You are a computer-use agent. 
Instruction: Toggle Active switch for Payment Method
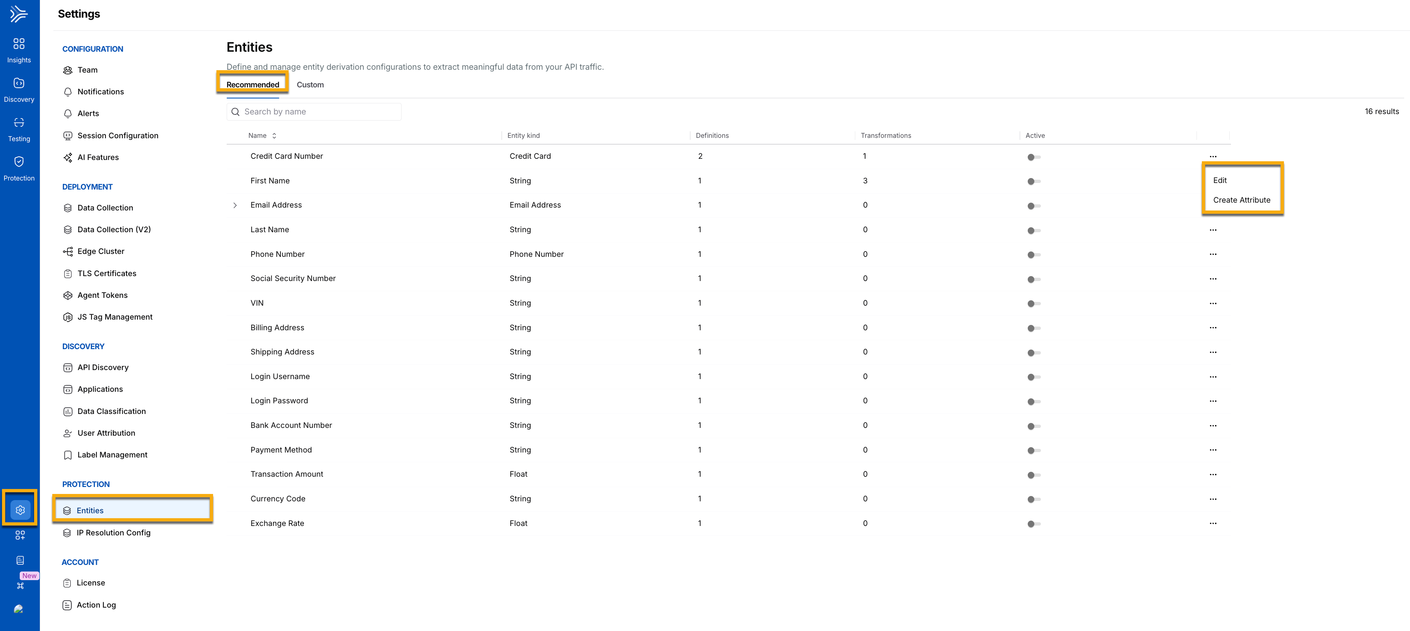pyautogui.click(x=1033, y=450)
